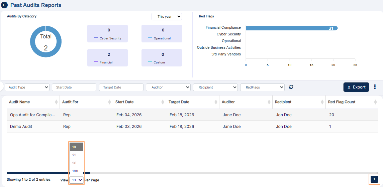Click the Financial Compliance red flags bar
The height and width of the screenshot is (187, 383).
tap(292, 28)
